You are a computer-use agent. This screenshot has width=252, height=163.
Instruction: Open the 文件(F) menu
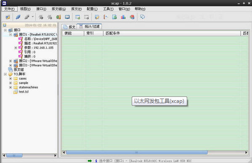coord(10,9)
